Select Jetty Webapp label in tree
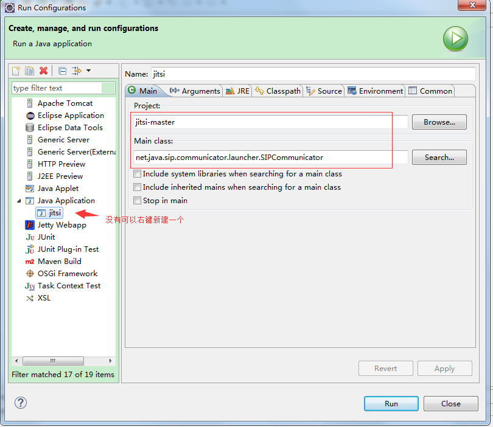The width and height of the screenshot is (493, 427). coord(62,225)
